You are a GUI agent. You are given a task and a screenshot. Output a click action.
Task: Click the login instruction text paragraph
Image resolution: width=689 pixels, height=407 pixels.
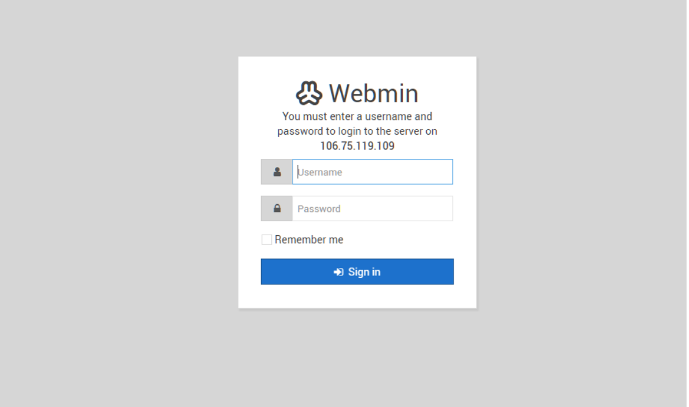(357, 131)
